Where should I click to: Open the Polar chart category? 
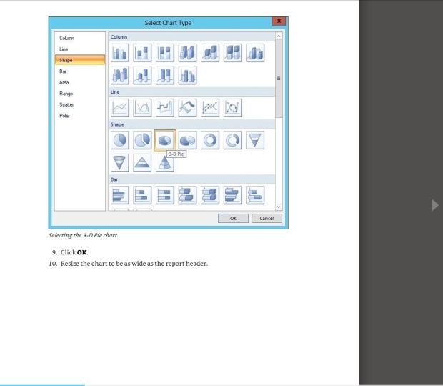(x=64, y=115)
